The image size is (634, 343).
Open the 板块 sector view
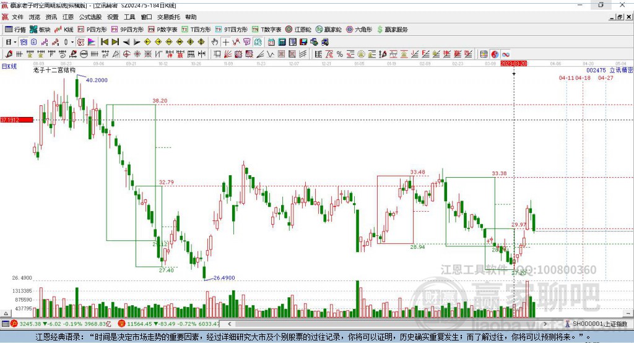pos(40,30)
